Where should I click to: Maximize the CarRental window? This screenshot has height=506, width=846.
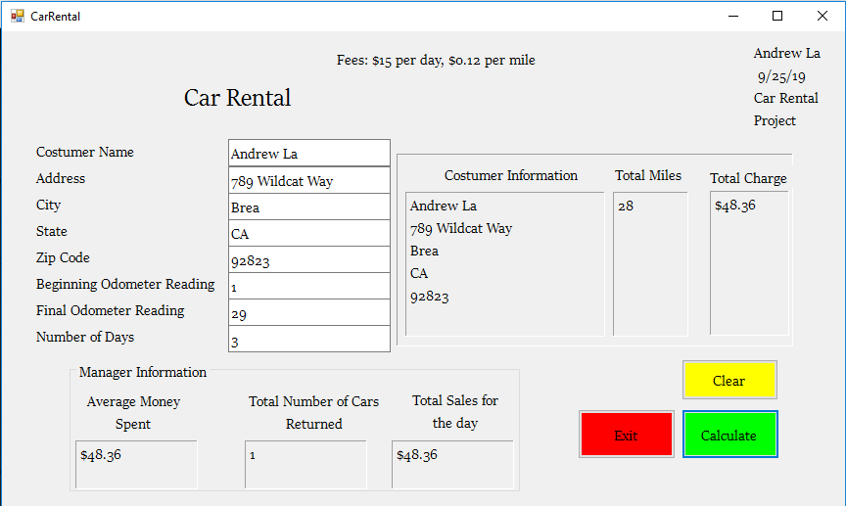click(x=777, y=16)
